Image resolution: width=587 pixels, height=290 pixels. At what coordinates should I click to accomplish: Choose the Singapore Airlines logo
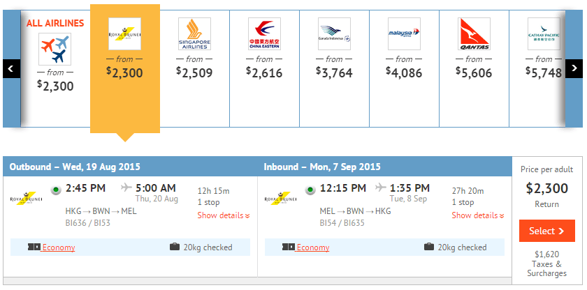pyautogui.click(x=194, y=33)
